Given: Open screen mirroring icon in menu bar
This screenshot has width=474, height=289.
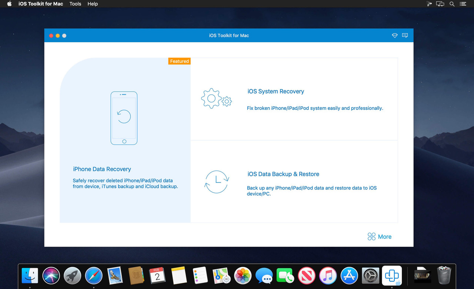Looking at the screenshot, I should coord(440,4).
